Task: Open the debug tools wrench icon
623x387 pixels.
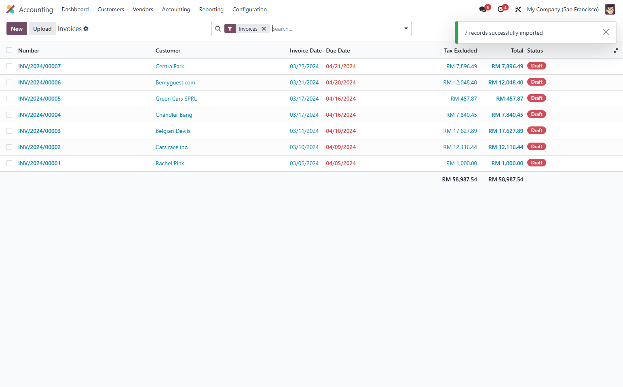Action: tap(518, 9)
